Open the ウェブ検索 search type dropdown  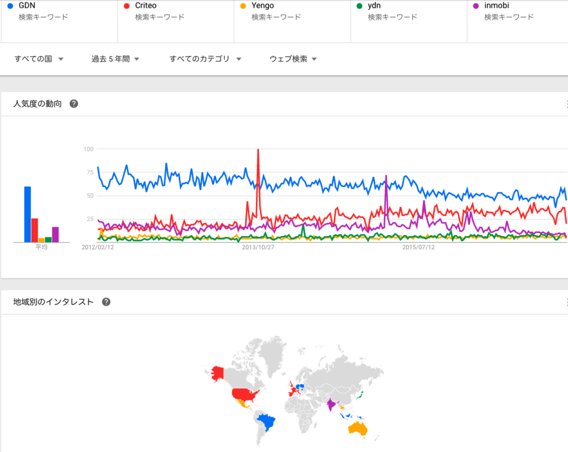click(x=293, y=59)
